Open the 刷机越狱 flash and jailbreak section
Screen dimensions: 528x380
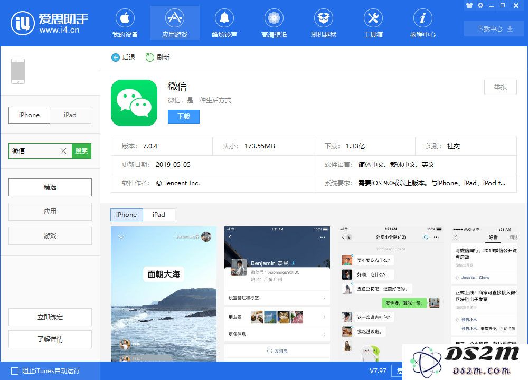324,23
